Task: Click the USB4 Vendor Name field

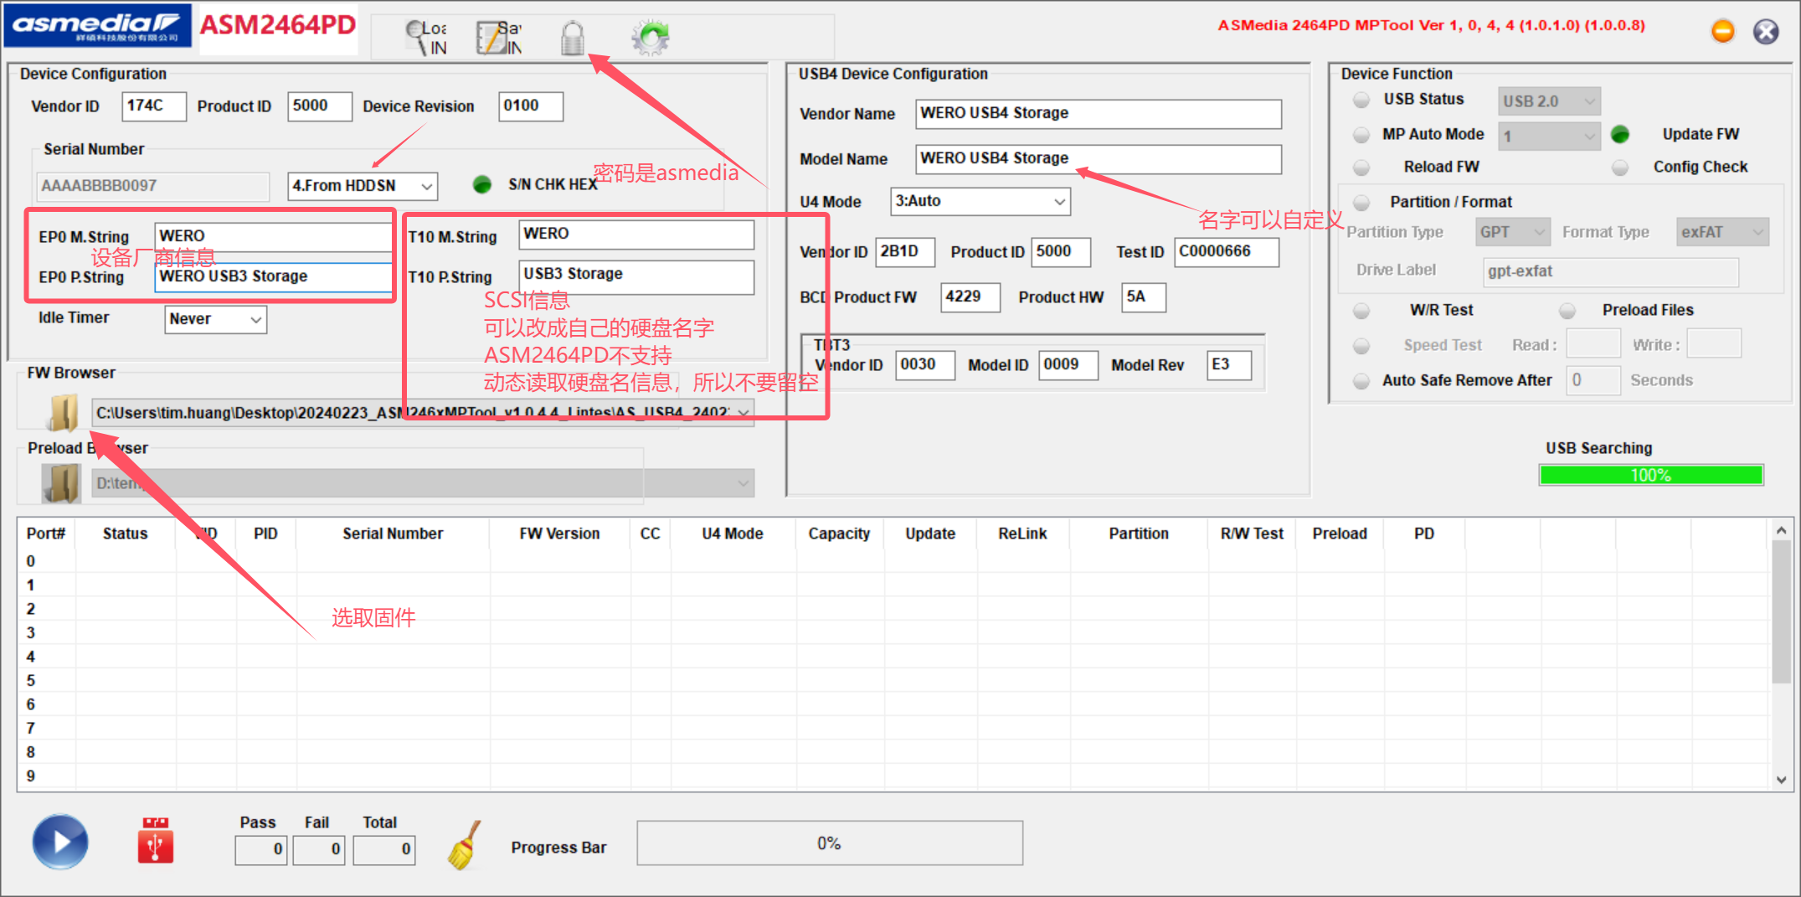Action: coord(1099,113)
